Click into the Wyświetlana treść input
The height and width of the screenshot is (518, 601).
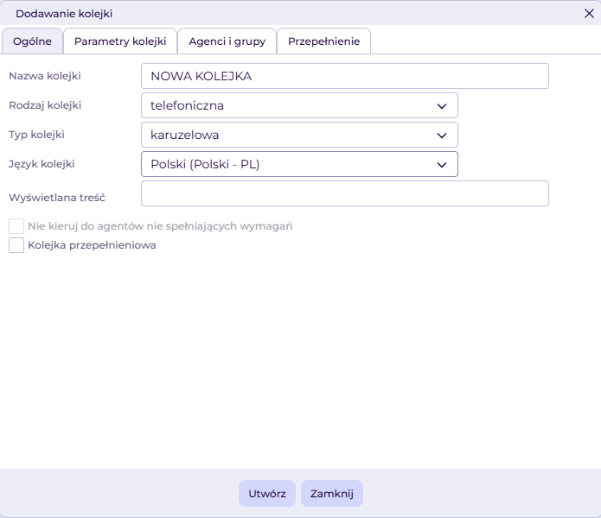(344, 194)
